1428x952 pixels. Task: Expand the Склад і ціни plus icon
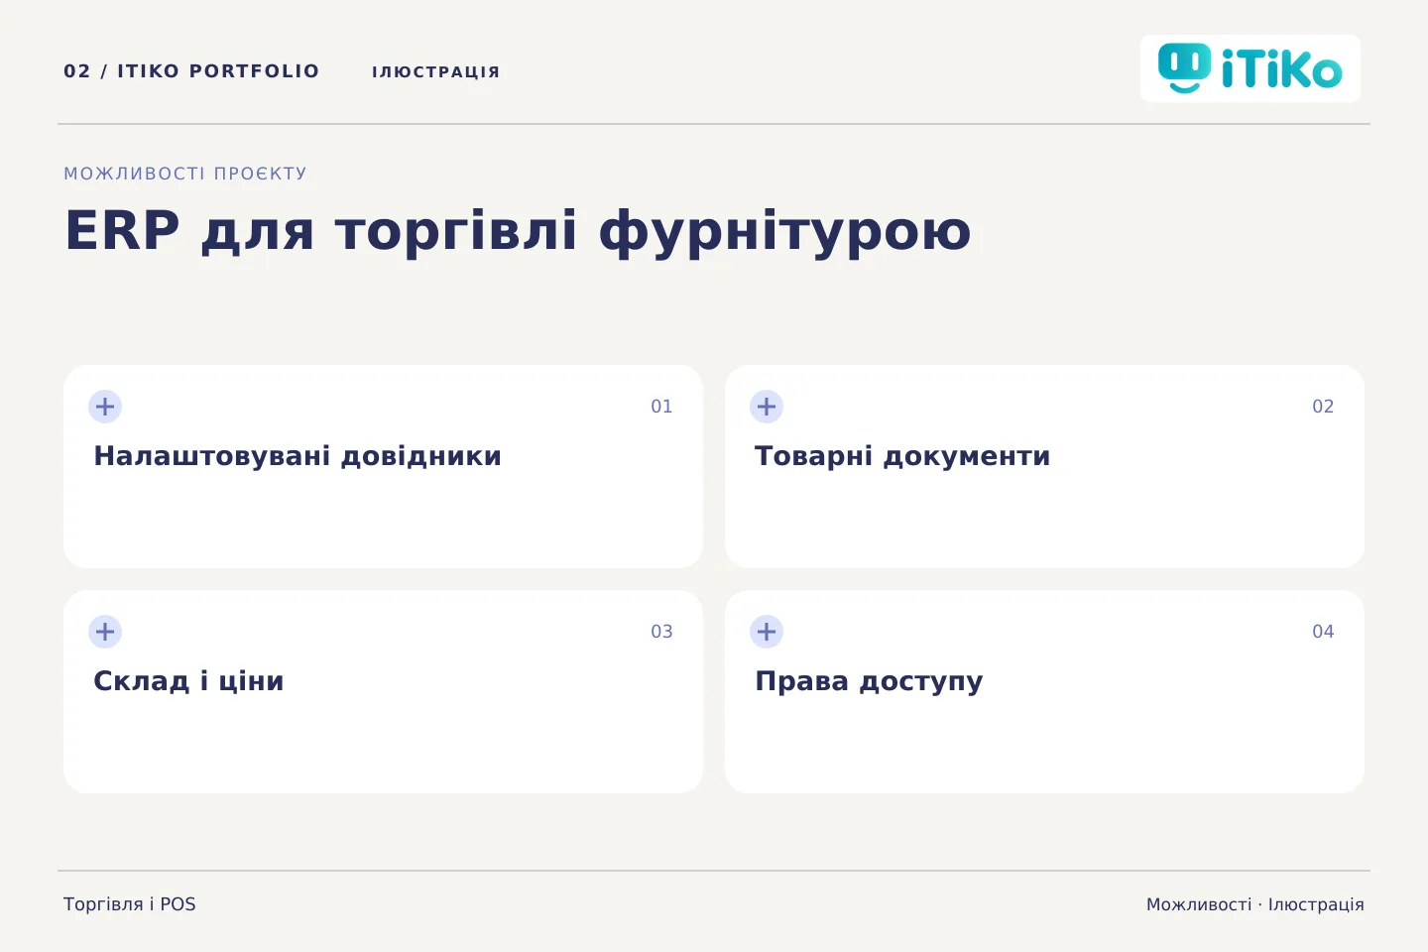105,632
